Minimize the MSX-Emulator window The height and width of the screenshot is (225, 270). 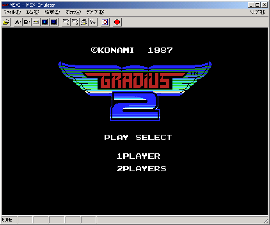tap(251, 5)
